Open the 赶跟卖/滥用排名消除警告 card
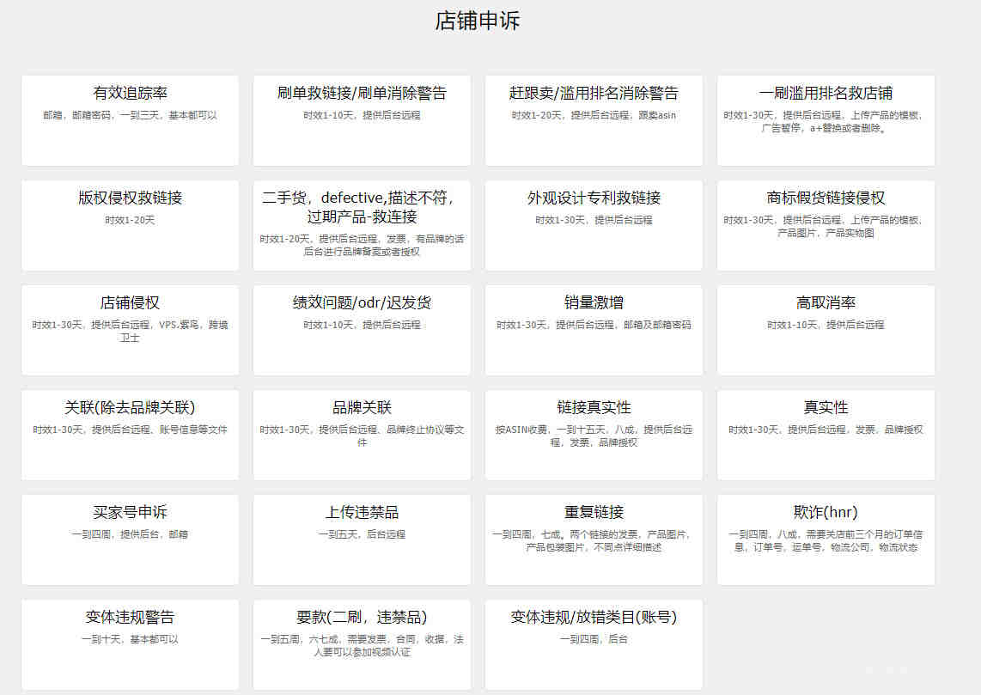981x695 pixels. 594,121
